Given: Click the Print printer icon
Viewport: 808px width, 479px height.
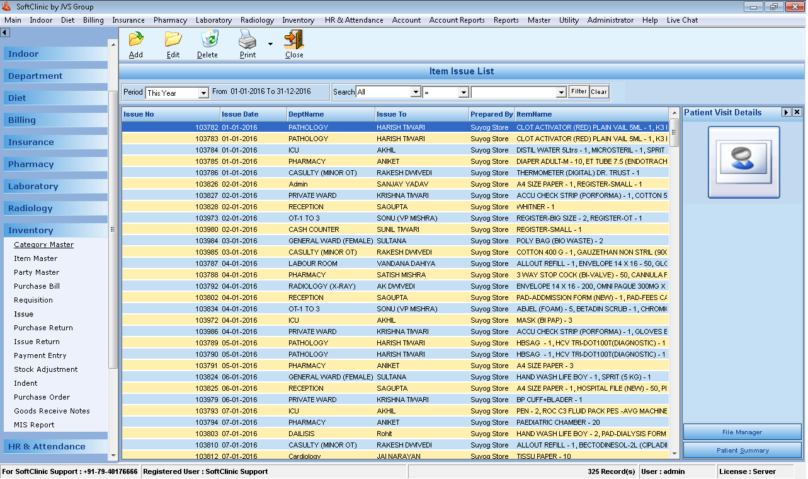Looking at the screenshot, I should point(247,40).
